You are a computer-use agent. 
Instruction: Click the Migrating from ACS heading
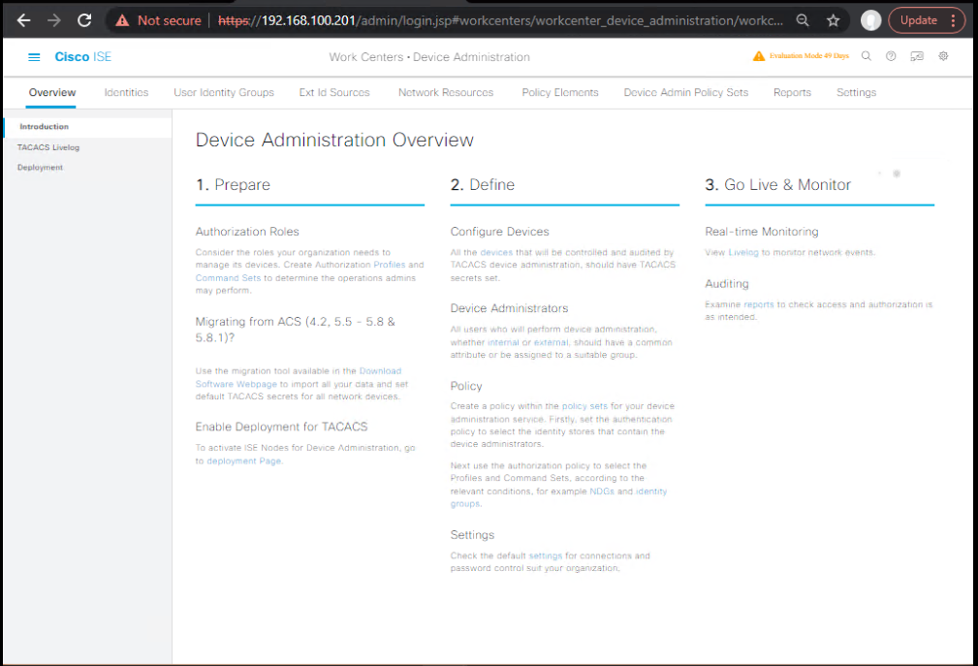295,330
